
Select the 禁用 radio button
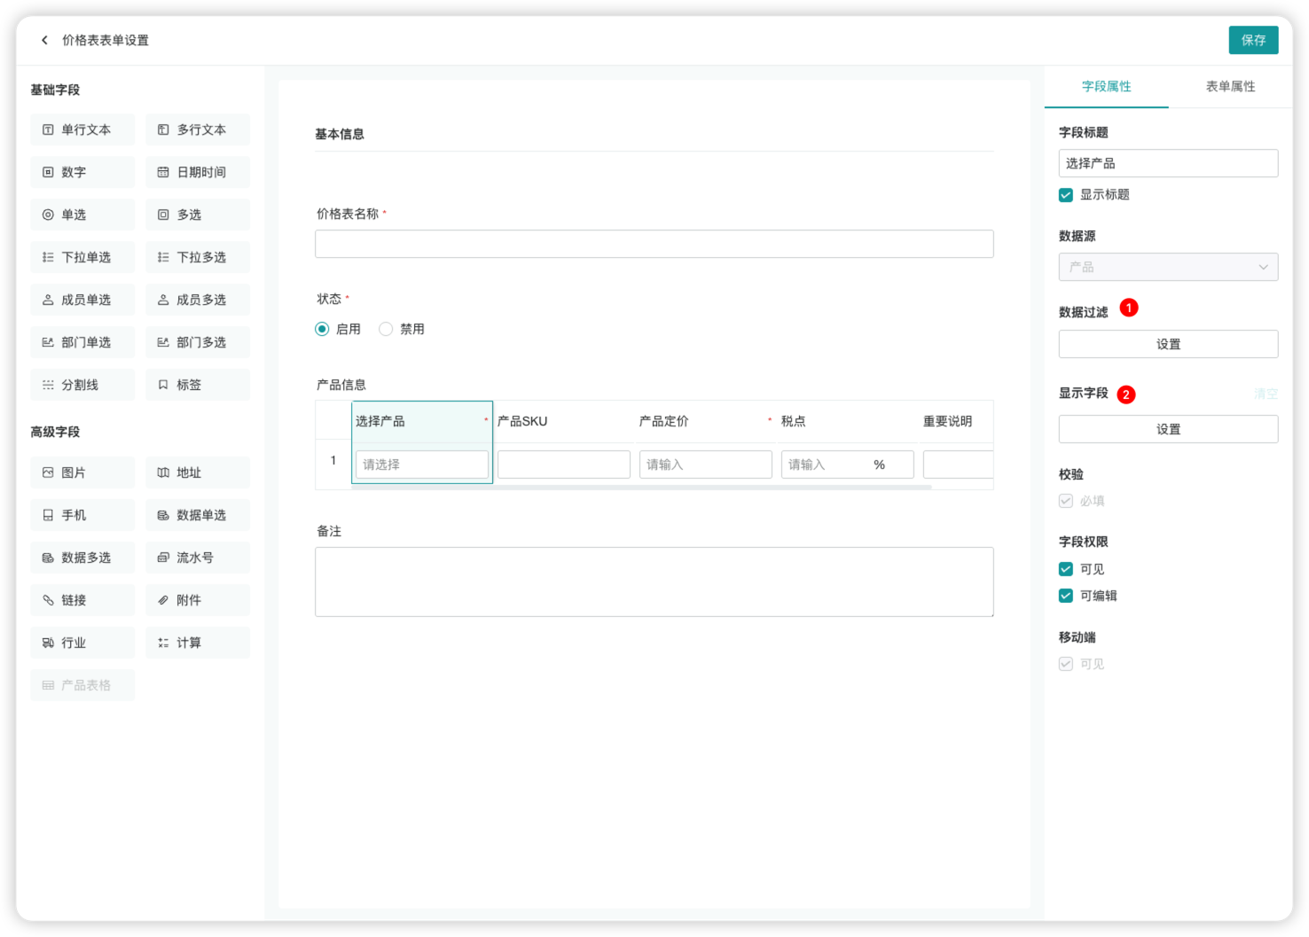pyautogui.click(x=386, y=329)
